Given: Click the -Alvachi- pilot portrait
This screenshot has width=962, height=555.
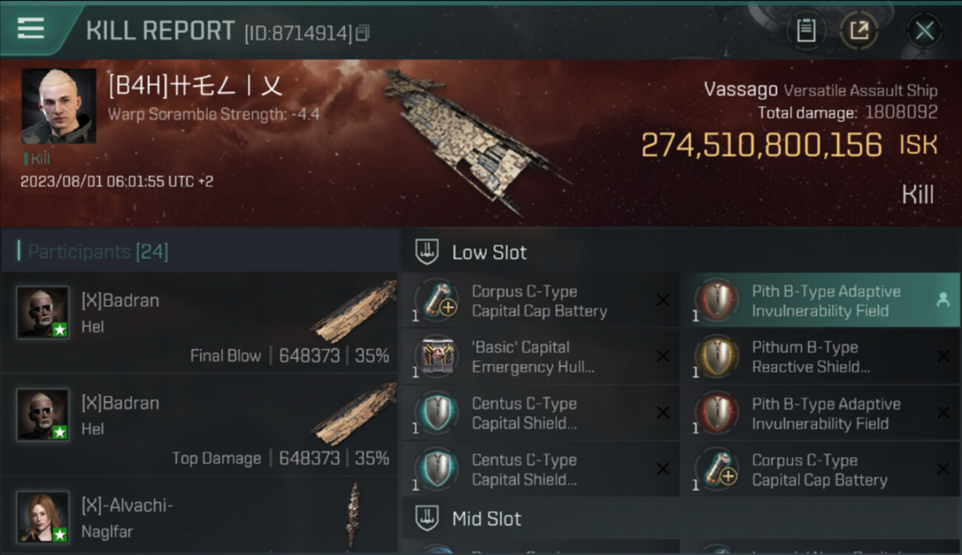Looking at the screenshot, I should pyautogui.click(x=44, y=517).
